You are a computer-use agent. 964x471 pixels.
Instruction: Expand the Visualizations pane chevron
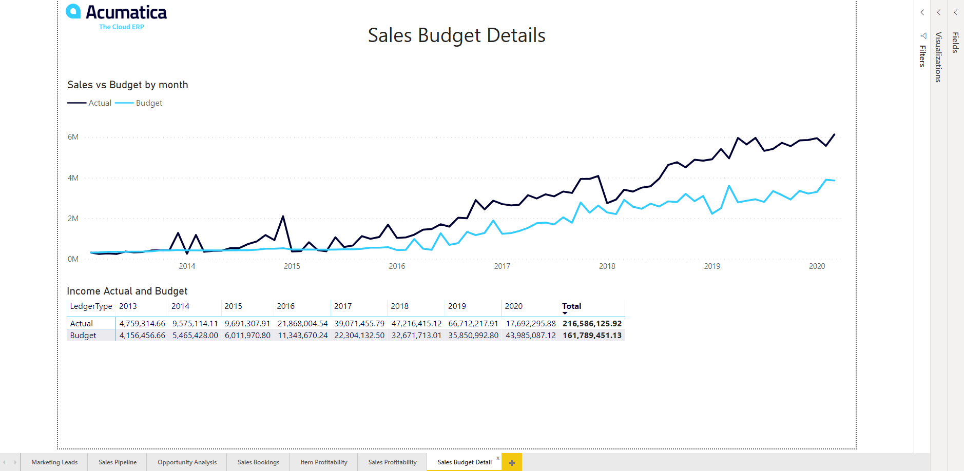pyautogui.click(x=939, y=12)
